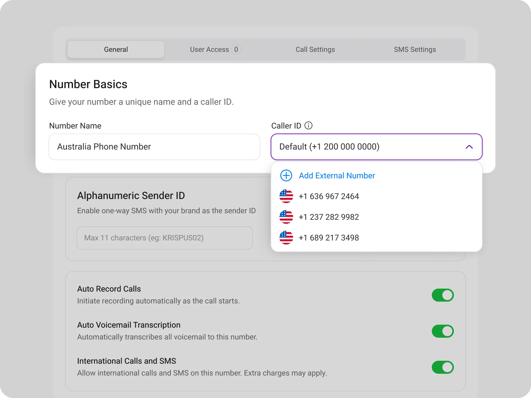Pick +1 689 217 3498 option

click(376, 238)
